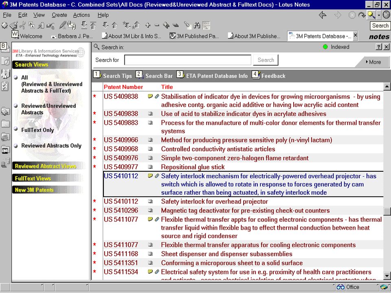Image resolution: width=391 pixels, height=293 pixels.
Task: Switch to the 3M Published Pa... tab
Action: [x=194, y=36]
